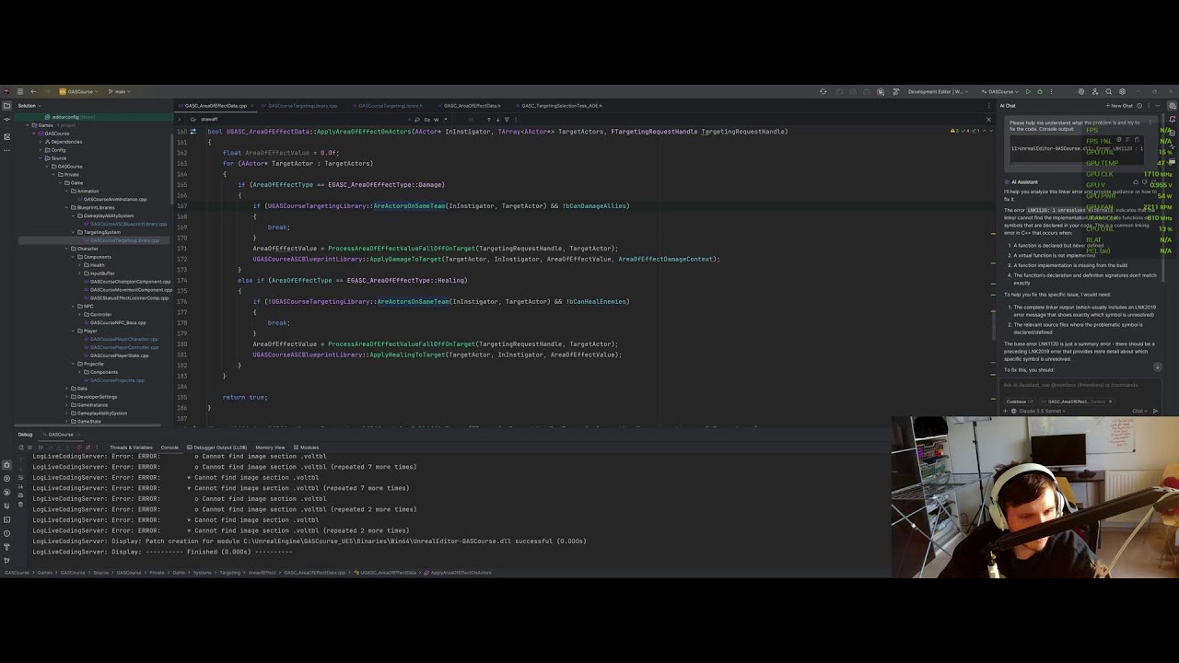Clear console with trash icon

(x=20, y=505)
